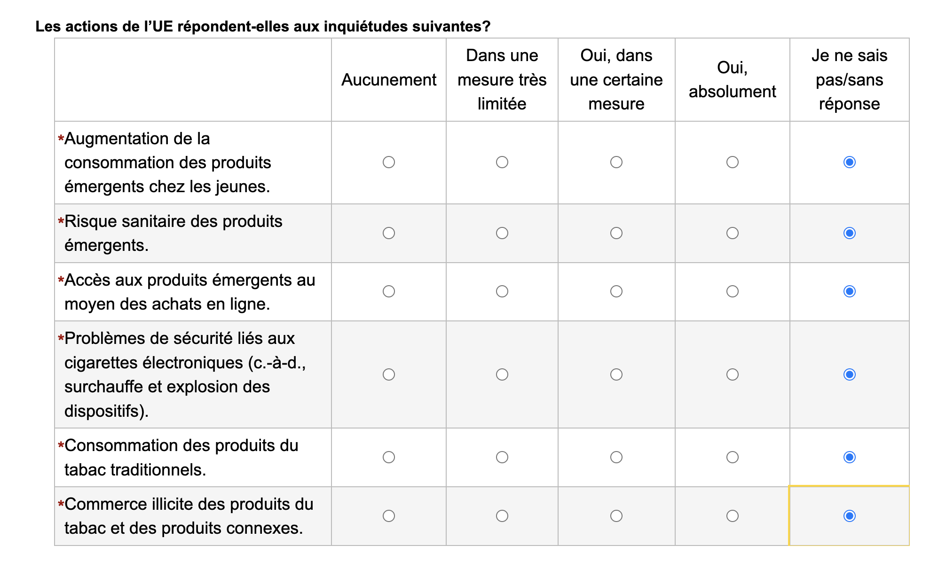Select 'Je ne sais pas' for Augmentation de la consommation

(850, 162)
